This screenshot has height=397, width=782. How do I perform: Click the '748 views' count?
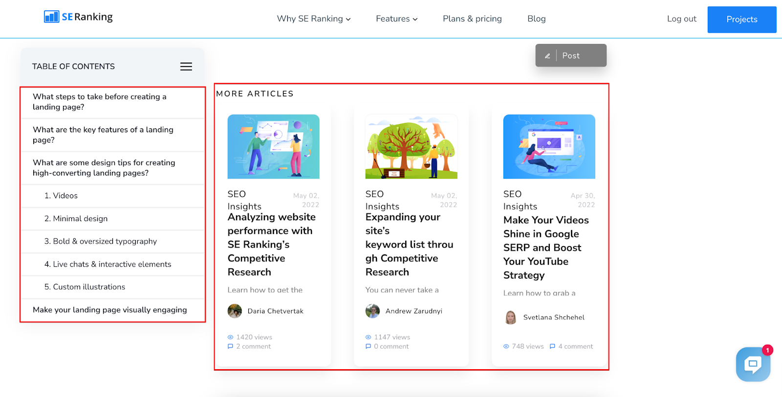[x=528, y=347]
